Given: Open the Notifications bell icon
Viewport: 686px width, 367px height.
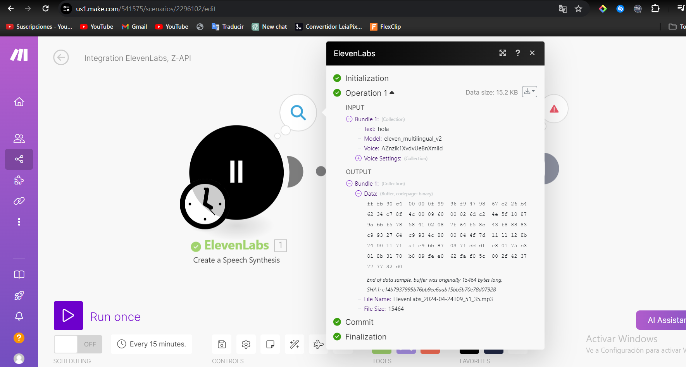Looking at the screenshot, I should pos(19,316).
